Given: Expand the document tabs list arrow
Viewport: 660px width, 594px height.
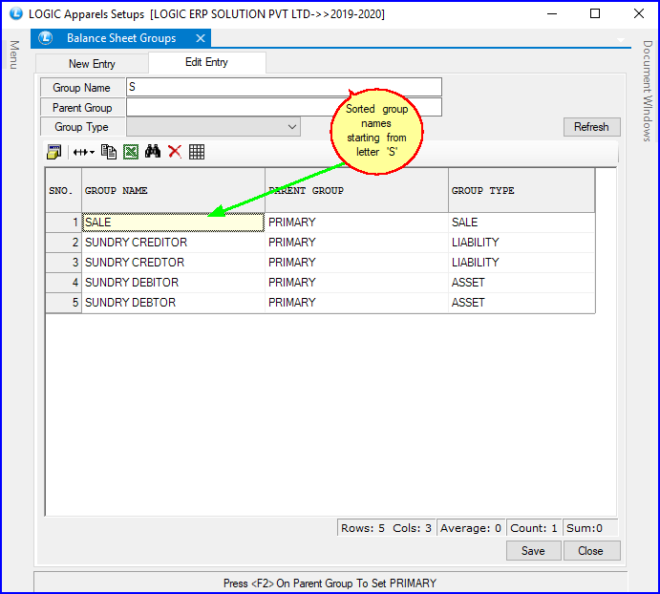Looking at the screenshot, I should point(621,40).
